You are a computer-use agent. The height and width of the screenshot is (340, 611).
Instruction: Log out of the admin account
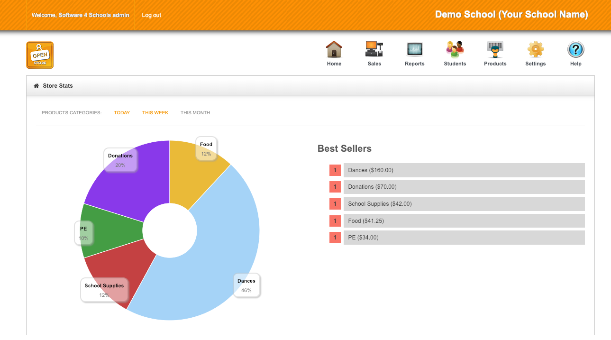151,15
